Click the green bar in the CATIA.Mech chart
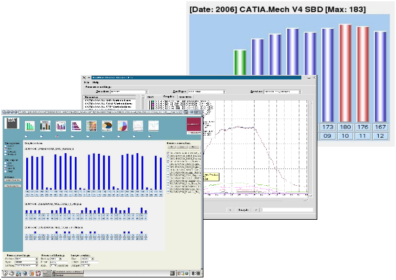 [x=240, y=62]
